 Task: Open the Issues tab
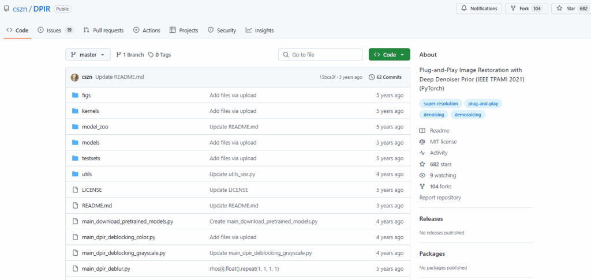pyautogui.click(x=56, y=31)
